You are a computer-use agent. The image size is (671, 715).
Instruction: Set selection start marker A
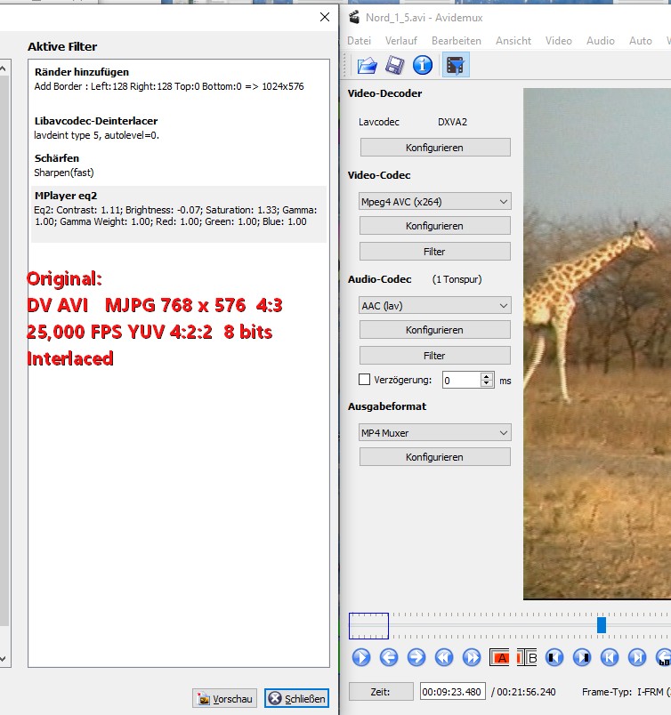(x=500, y=657)
